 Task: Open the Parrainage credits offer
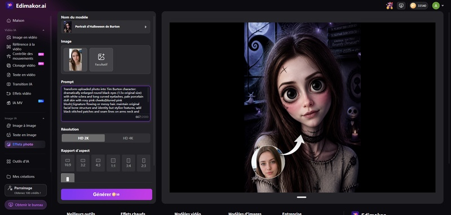click(25, 190)
